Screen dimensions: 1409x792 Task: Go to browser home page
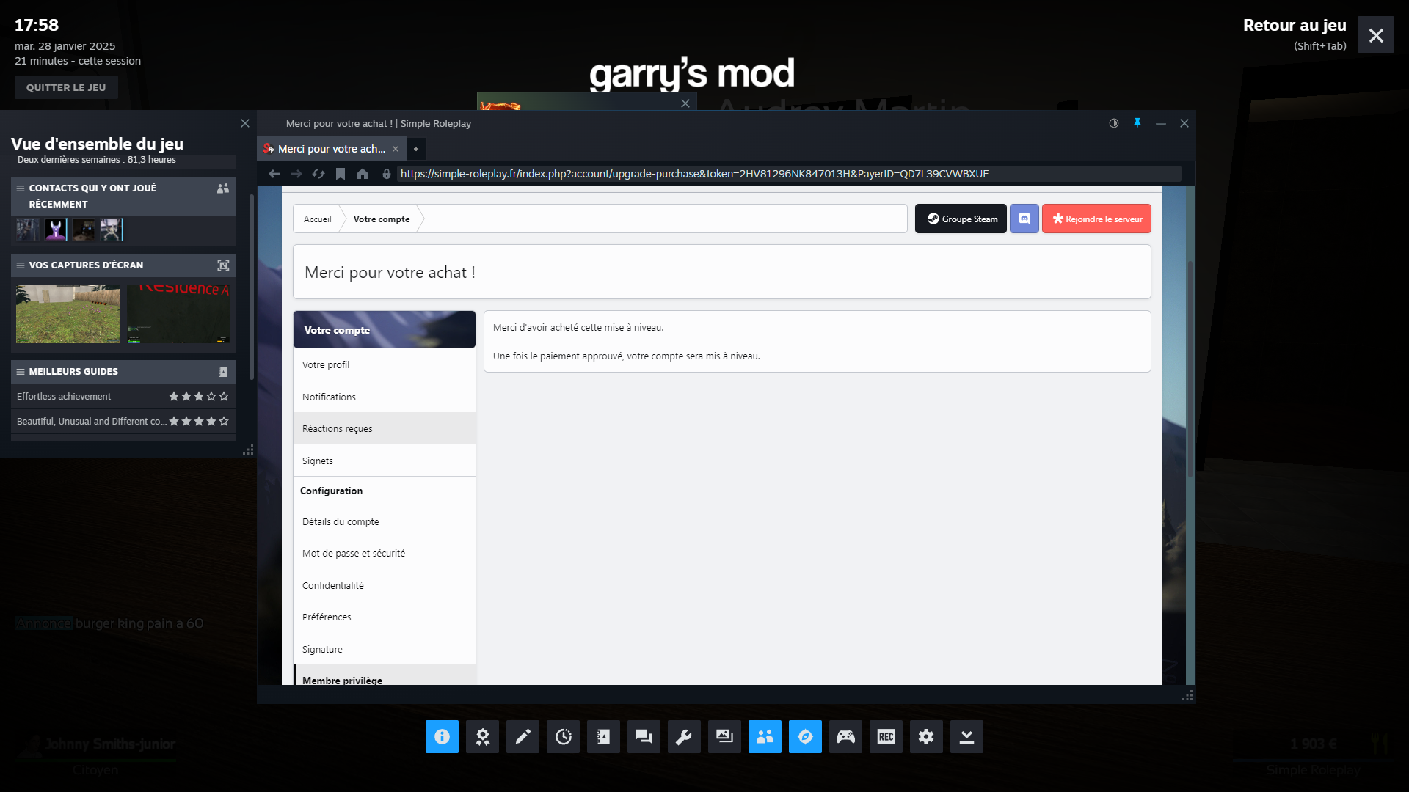click(363, 174)
